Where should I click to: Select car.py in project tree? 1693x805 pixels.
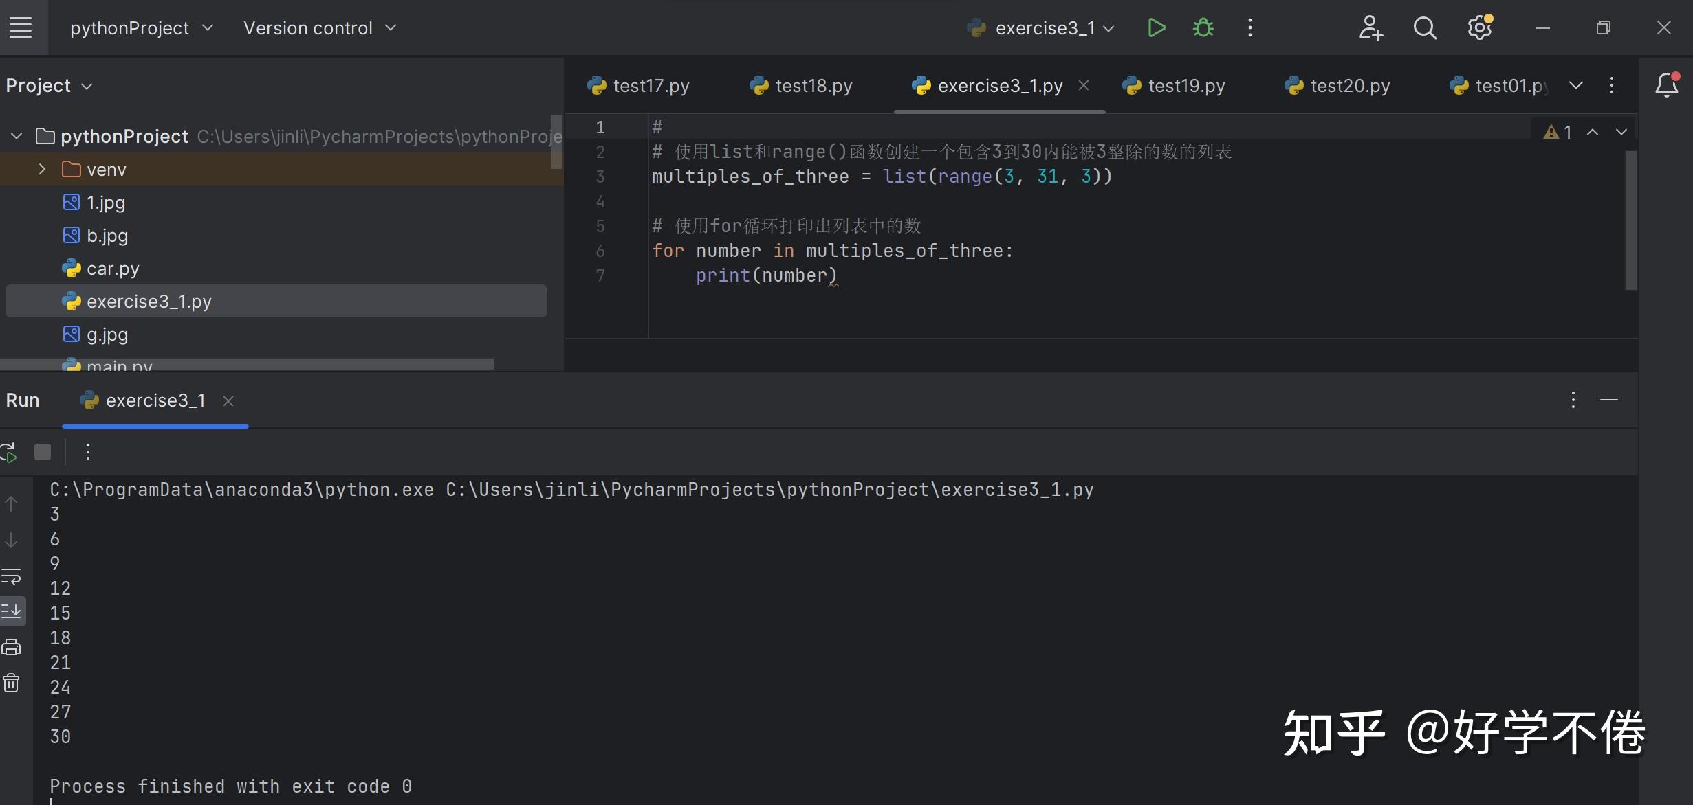tap(113, 269)
